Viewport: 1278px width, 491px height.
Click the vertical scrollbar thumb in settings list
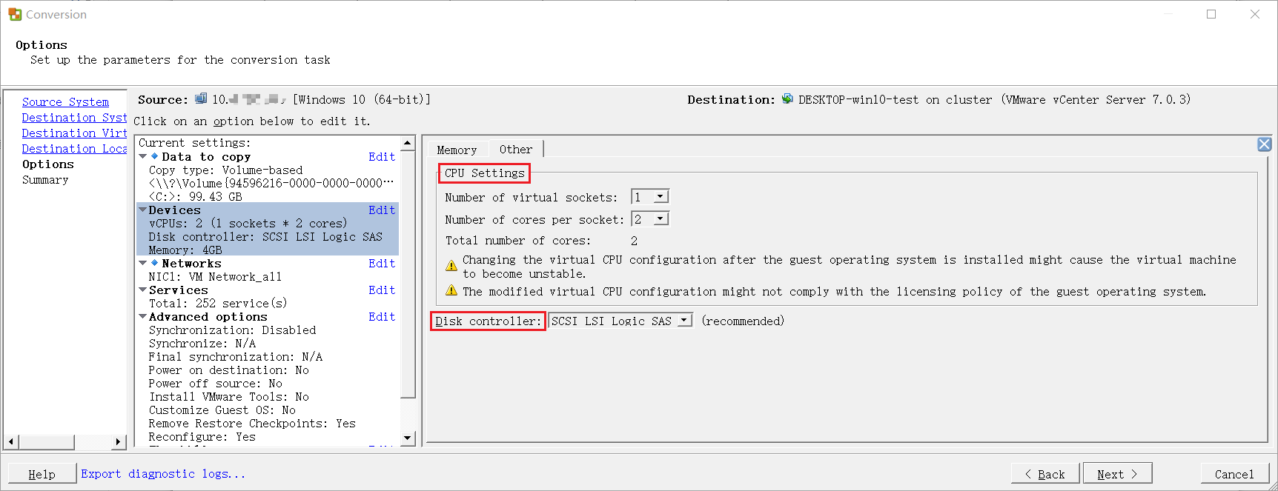tap(407, 274)
